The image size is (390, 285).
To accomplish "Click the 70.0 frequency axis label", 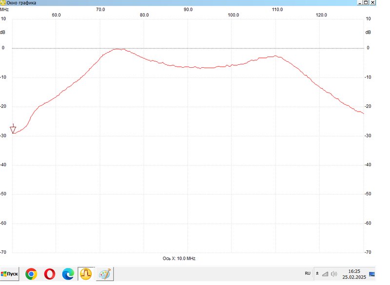I will 100,9.
